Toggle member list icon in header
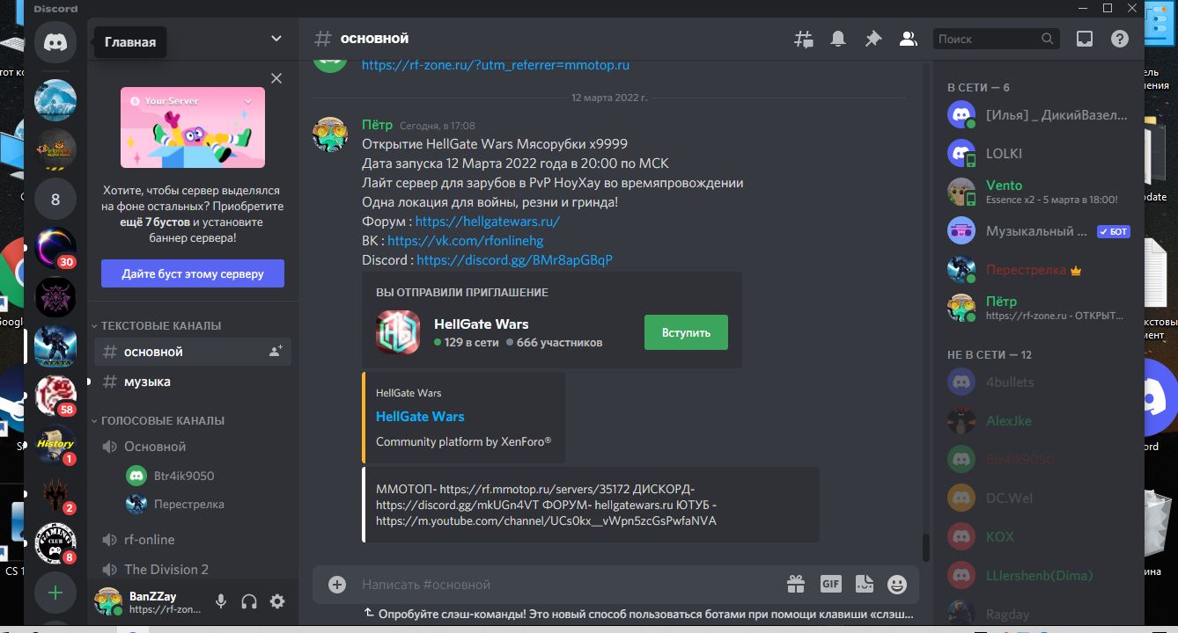1178x633 pixels. pos(908,39)
